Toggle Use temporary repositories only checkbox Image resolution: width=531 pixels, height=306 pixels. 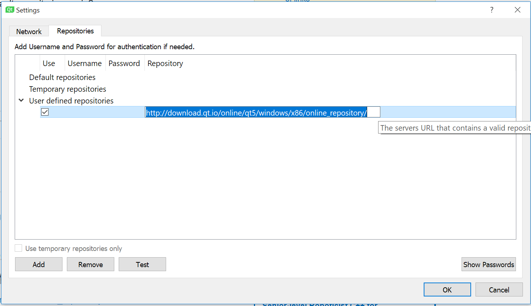(18, 248)
